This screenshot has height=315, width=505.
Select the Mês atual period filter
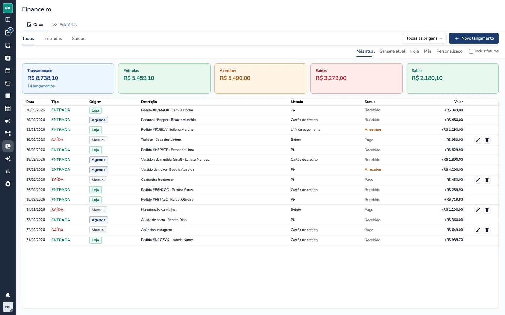click(x=365, y=51)
